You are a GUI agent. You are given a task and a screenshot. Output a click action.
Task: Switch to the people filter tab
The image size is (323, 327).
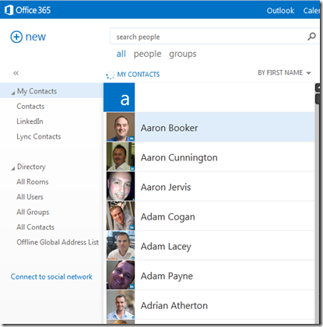tap(147, 54)
